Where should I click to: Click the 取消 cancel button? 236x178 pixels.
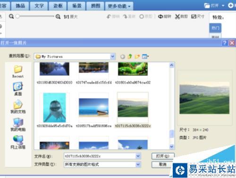pos(162,164)
